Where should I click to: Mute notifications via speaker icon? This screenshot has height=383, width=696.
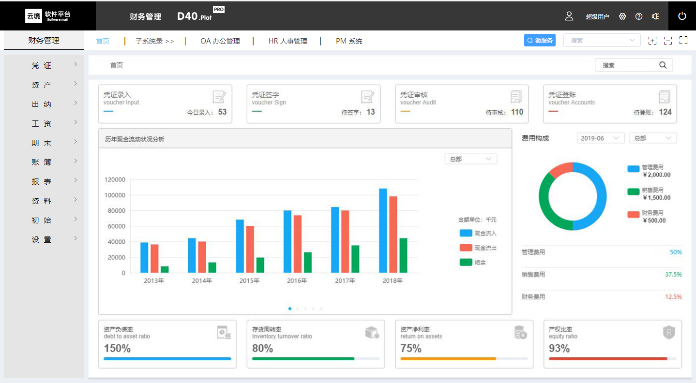[655, 16]
